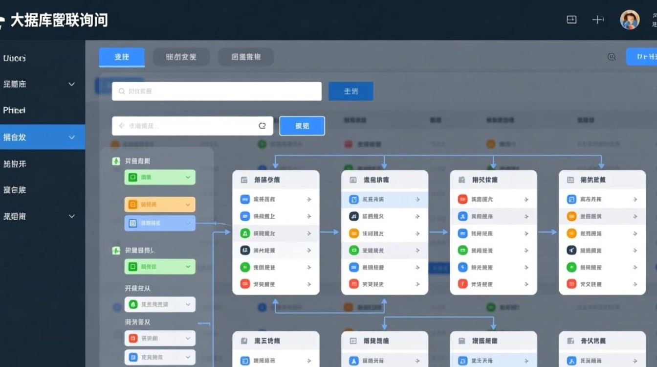This screenshot has height=367, width=657.
Task: Click the red circle icon at the bottom of the third card
Action: 462,284
